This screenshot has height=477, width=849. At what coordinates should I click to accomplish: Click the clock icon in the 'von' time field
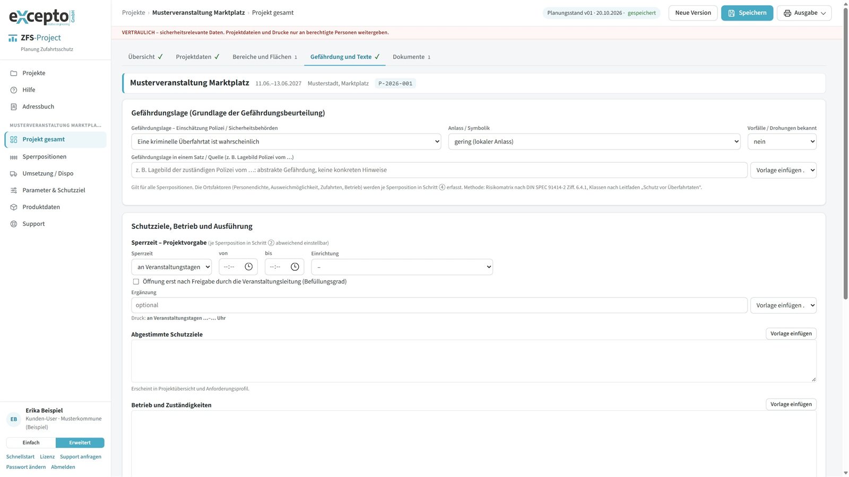click(x=248, y=267)
